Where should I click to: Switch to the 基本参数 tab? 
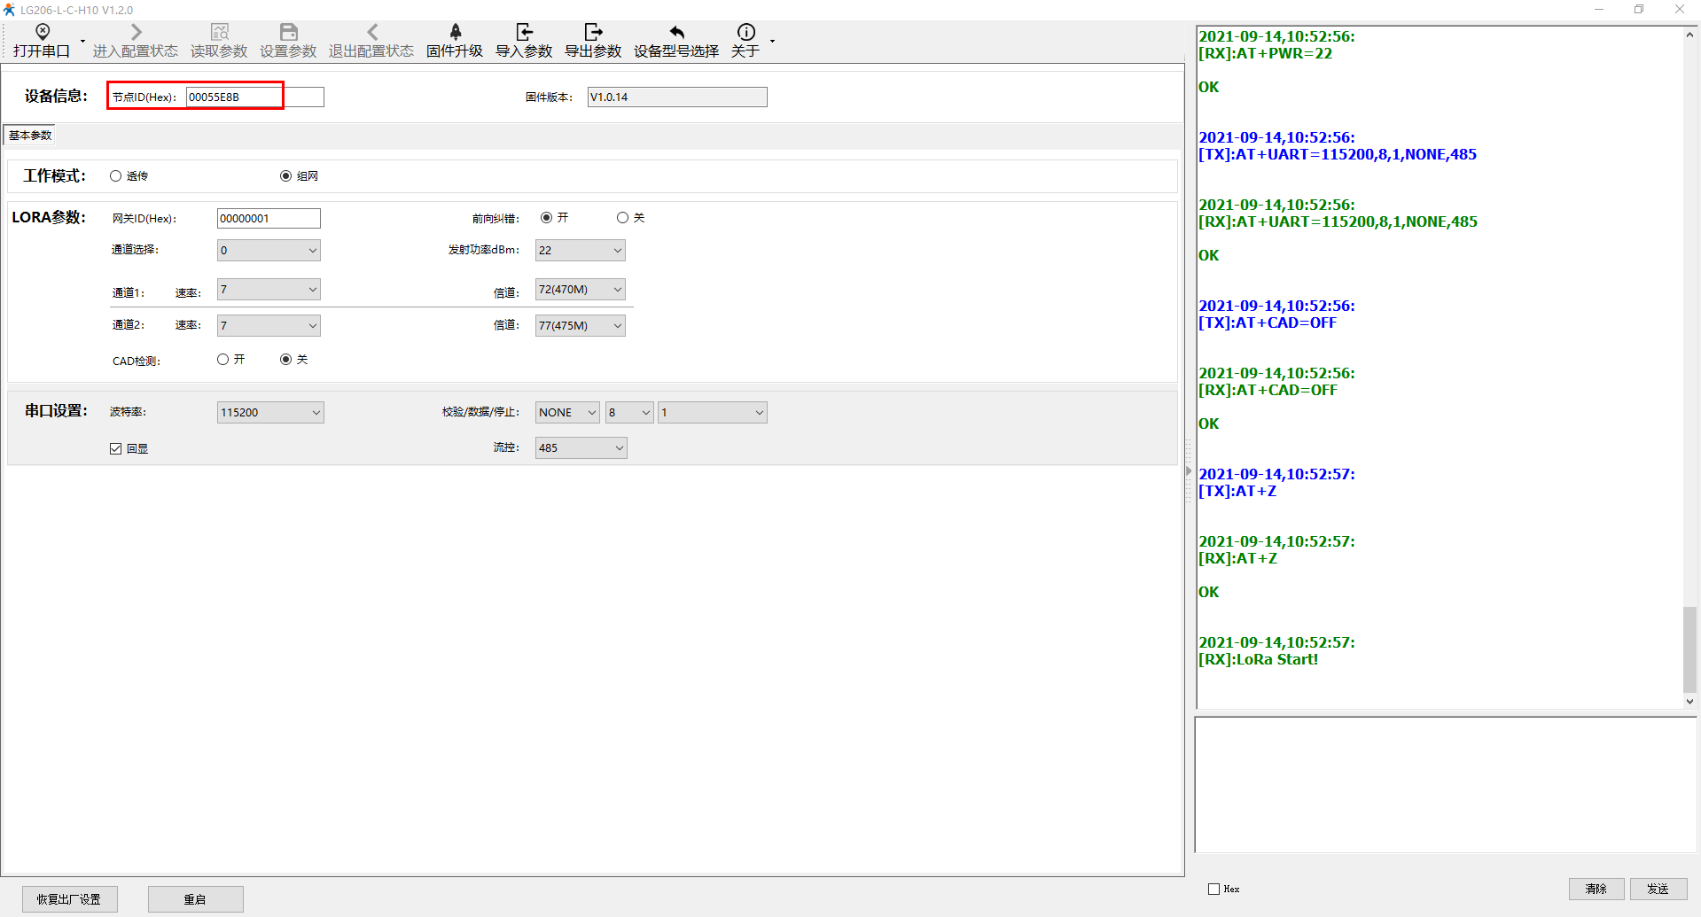pyautogui.click(x=30, y=136)
